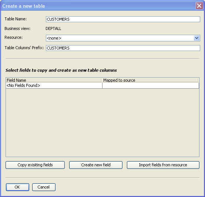
Task: Click the DEPTALL business view text
Action: pos(53,28)
